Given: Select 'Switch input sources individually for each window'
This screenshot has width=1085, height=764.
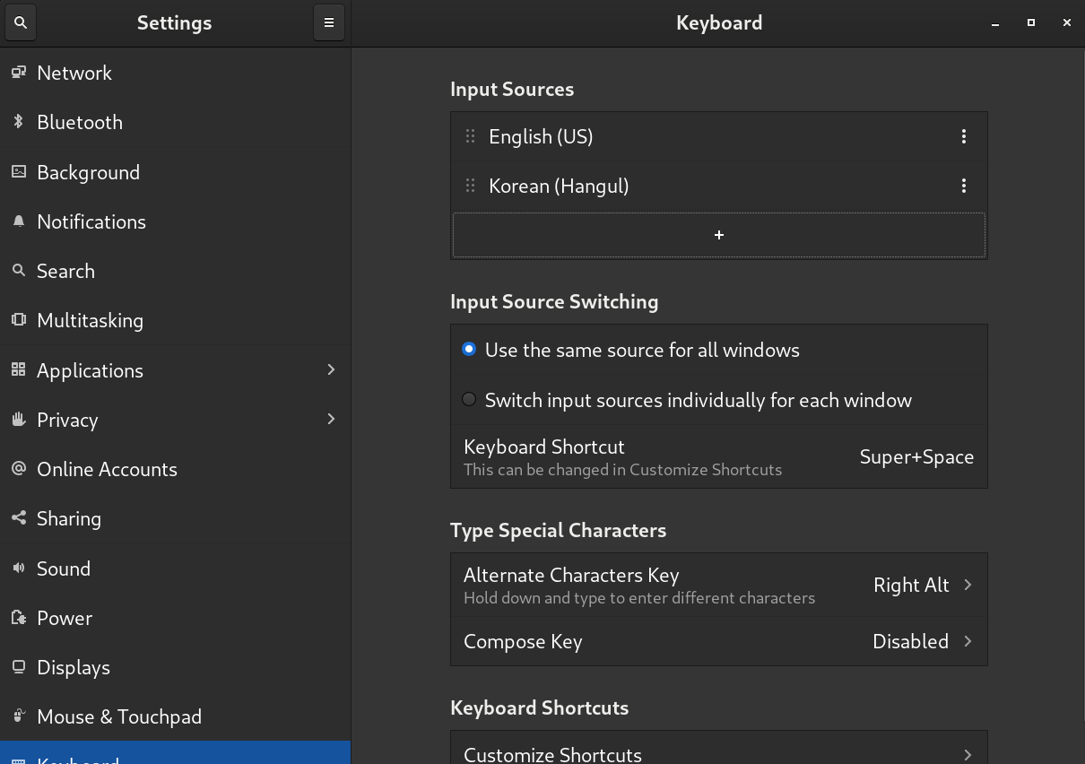Looking at the screenshot, I should click(x=469, y=400).
